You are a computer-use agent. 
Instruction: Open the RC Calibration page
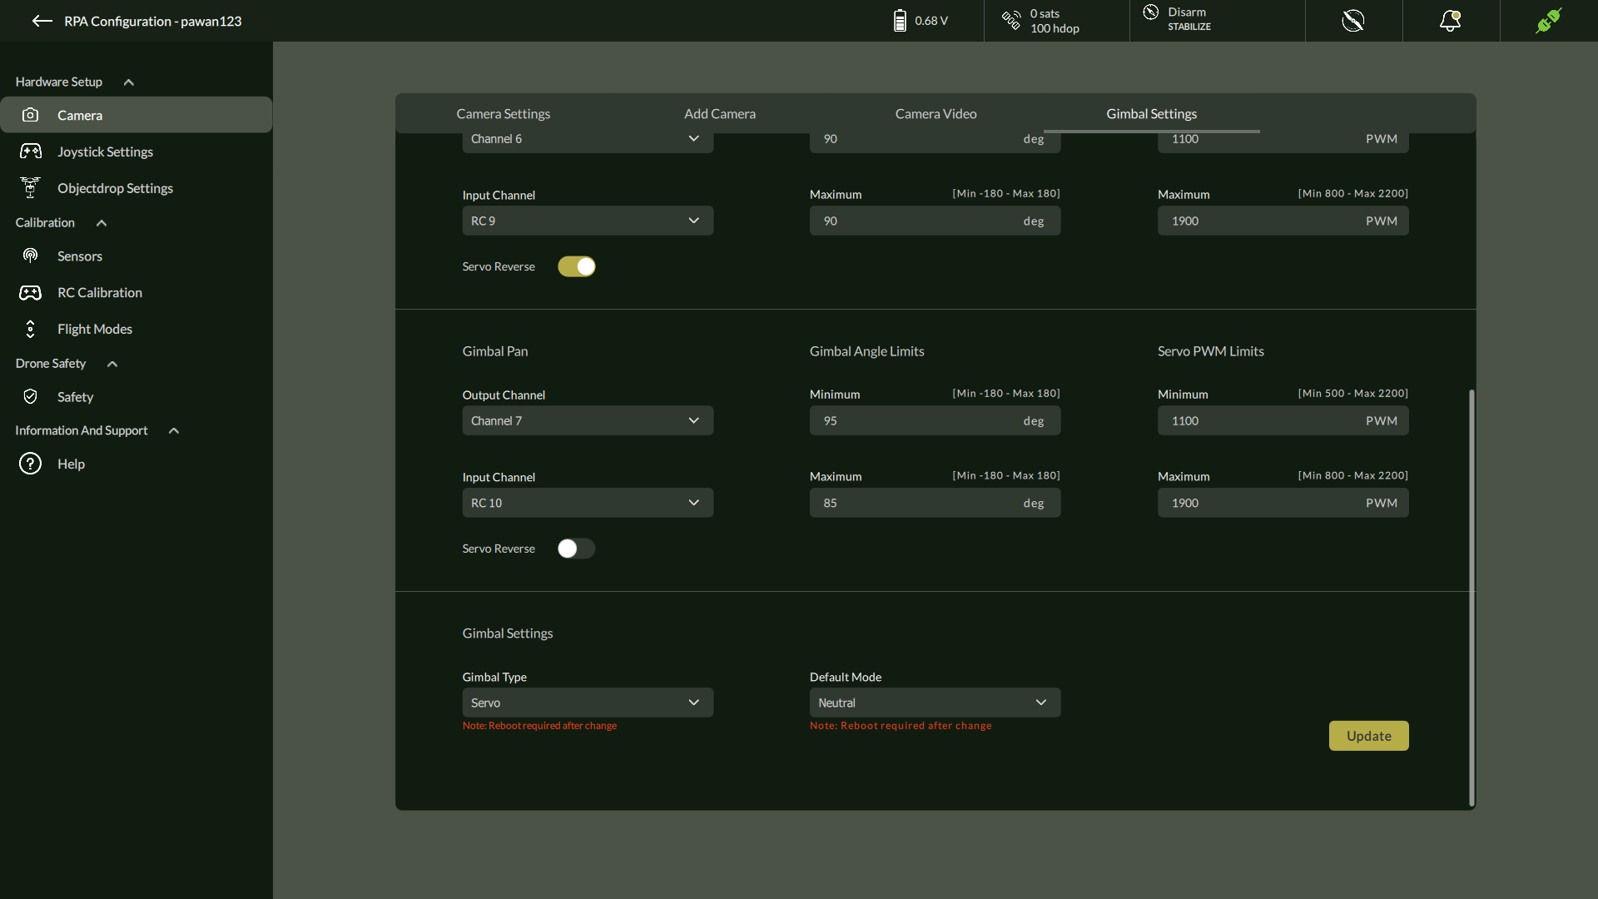click(136, 292)
